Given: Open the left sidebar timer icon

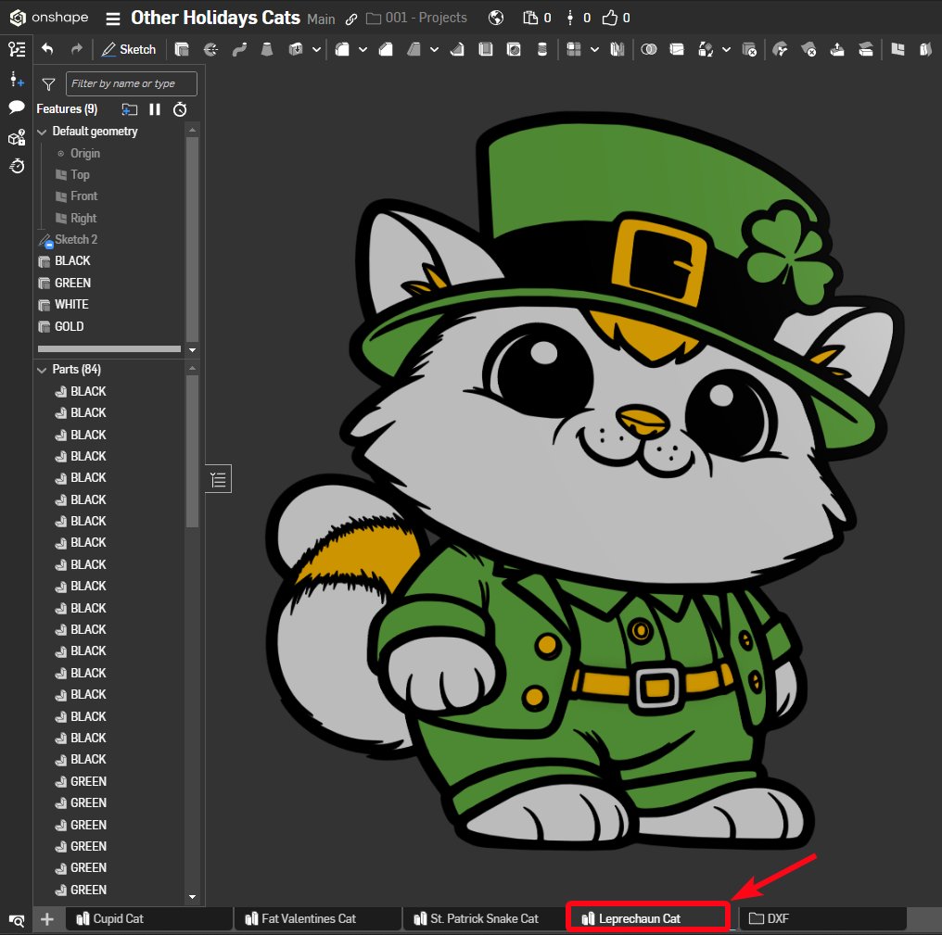Looking at the screenshot, I should 16,166.
